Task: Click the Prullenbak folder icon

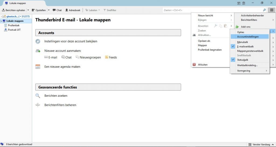Action: pos(5,25)
